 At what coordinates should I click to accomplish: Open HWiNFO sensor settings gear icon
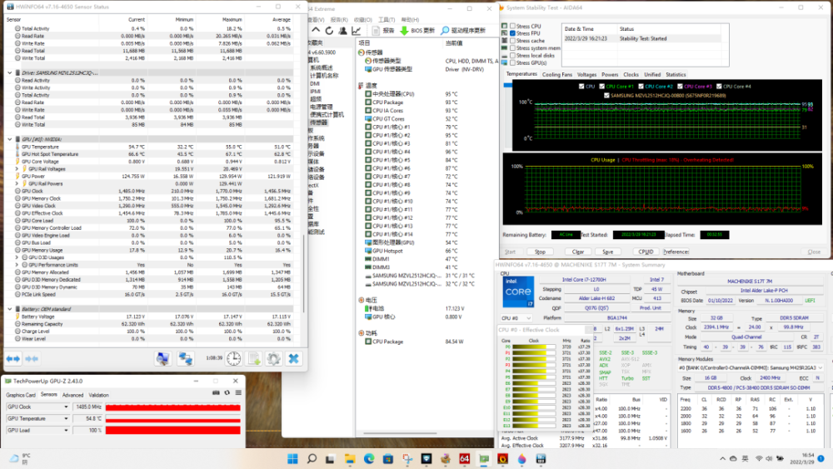tap(273, 358)
